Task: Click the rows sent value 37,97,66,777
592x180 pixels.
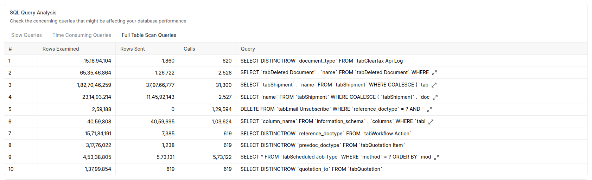Action: click(x=160, y=85)
